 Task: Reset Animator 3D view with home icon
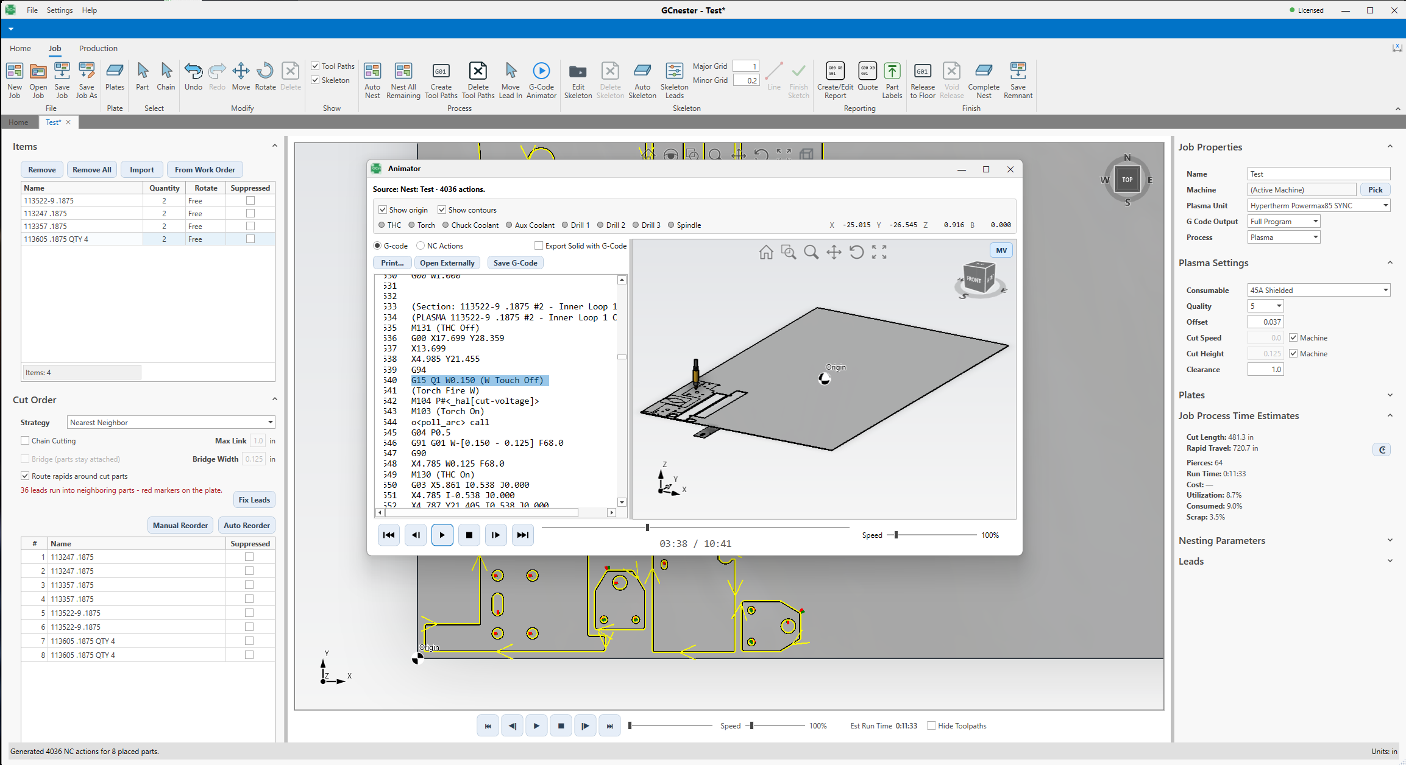click(x=766, y=252)
